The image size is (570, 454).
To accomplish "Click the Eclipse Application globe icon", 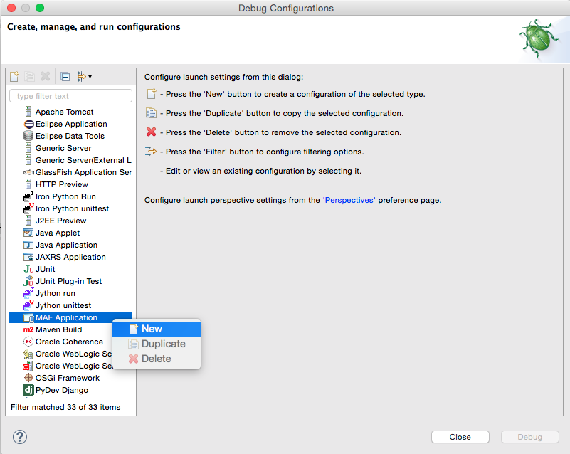I will tap(28, 124).
